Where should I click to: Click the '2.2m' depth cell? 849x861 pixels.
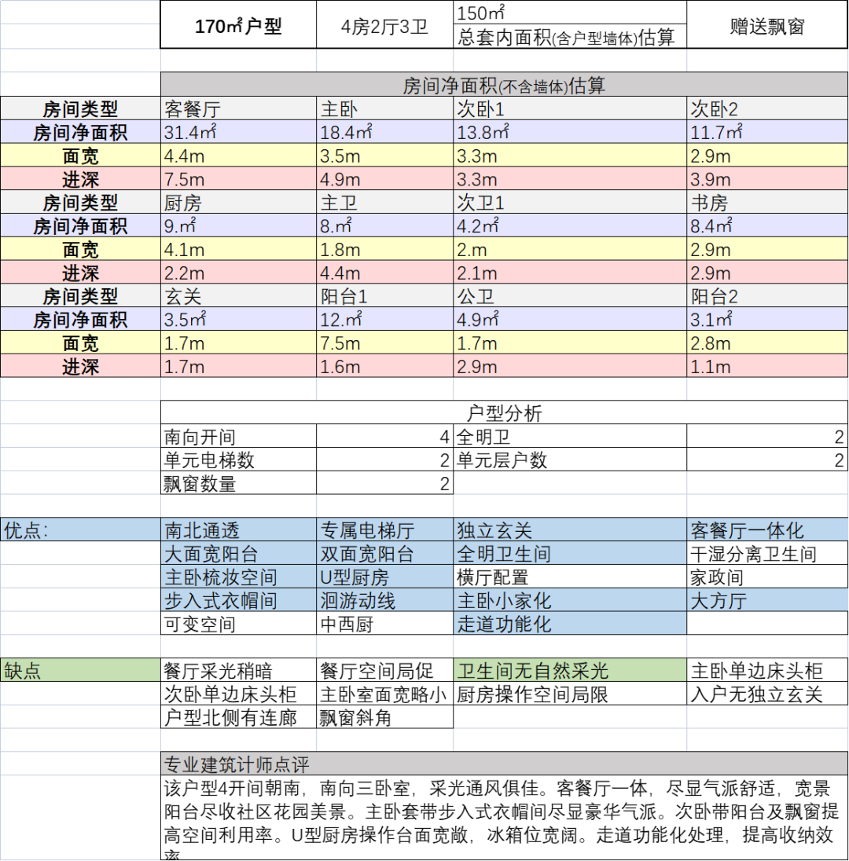click(x=238, y=273)
